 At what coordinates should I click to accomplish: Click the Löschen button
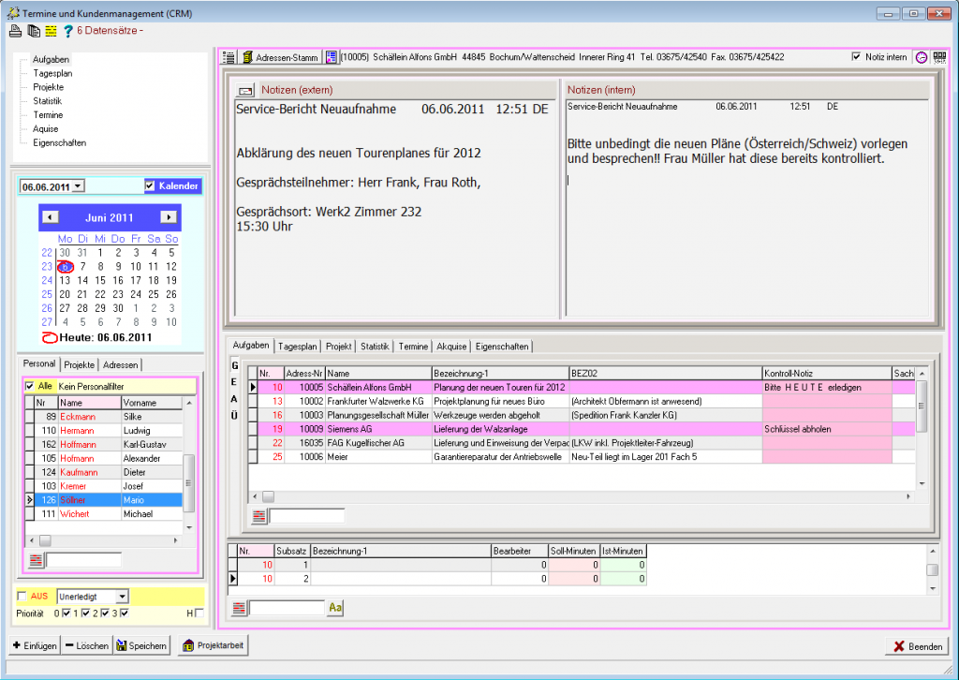coord(87,645)
